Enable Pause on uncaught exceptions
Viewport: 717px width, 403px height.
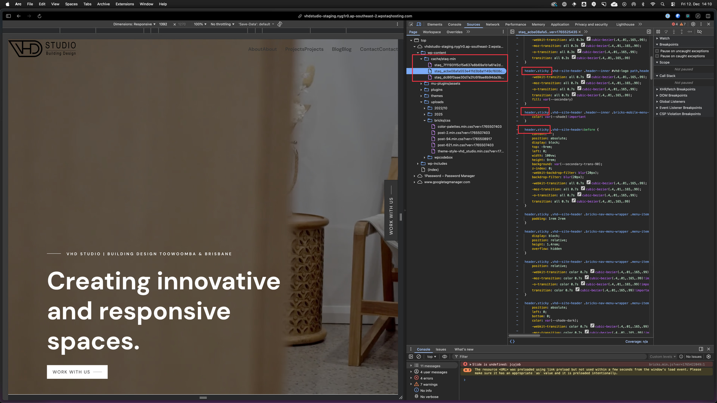pyautogui.click(x=657, y=51)
